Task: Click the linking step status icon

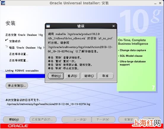Action: [7, 46]
